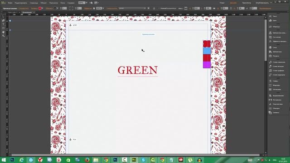The image size is (290, 163).
Task: Select the Rectangle tool
Action: (x=3, y=28)
